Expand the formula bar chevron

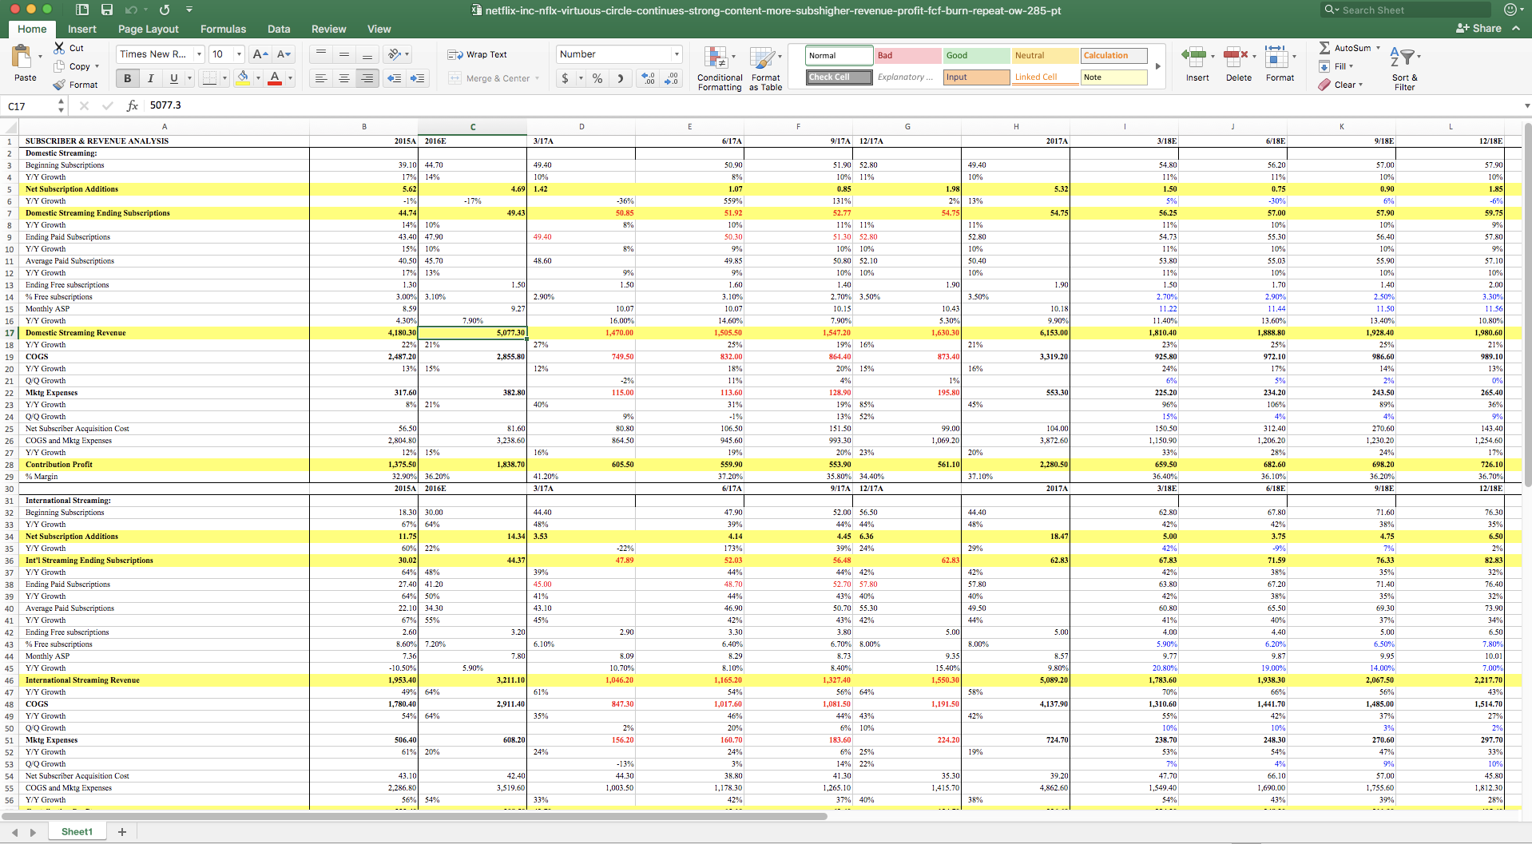[1527, 105]
